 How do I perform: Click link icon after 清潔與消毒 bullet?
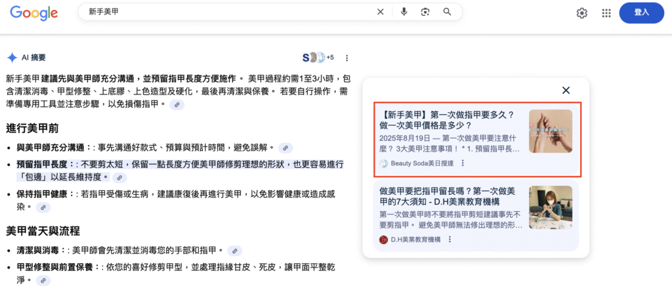235,251
